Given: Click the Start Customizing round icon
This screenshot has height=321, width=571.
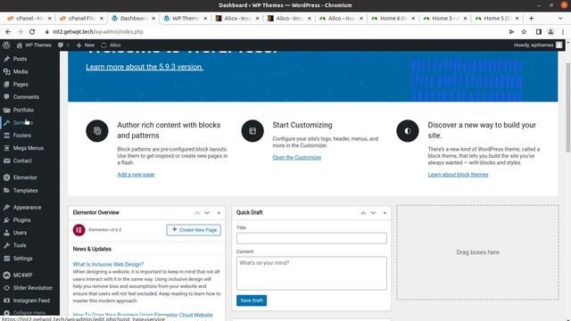Looking at the screenshot, I should pos(252,131).
